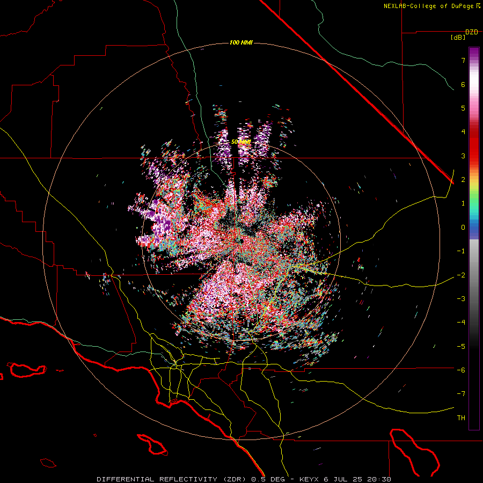Click the 100 NMI range ring label
This screenshot has height=483, width=483.
pos(241,42)
